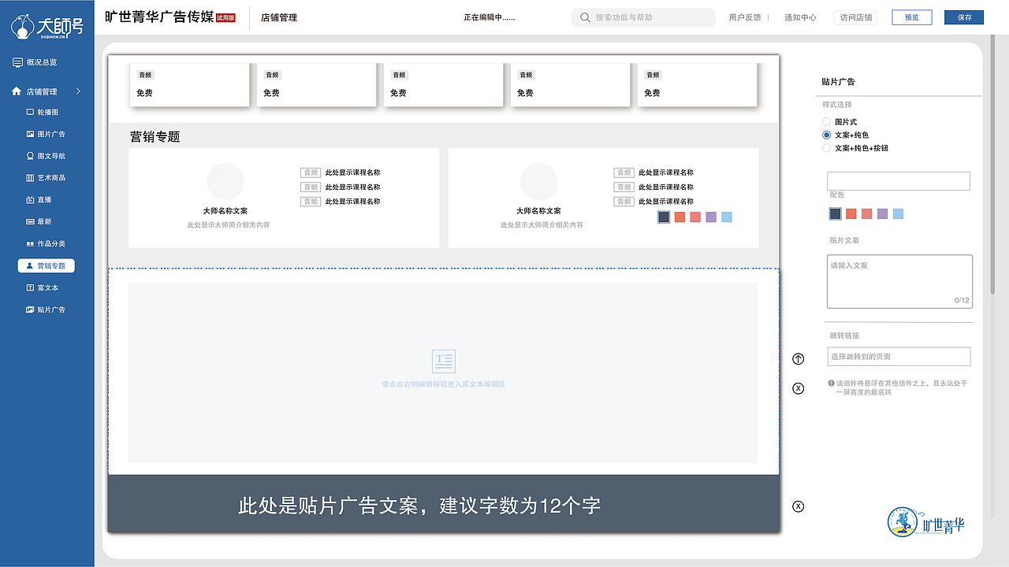Screen dimensions: 1009x567
Task: Open 营销专题 sidebar item
Action: click(47, 266)
